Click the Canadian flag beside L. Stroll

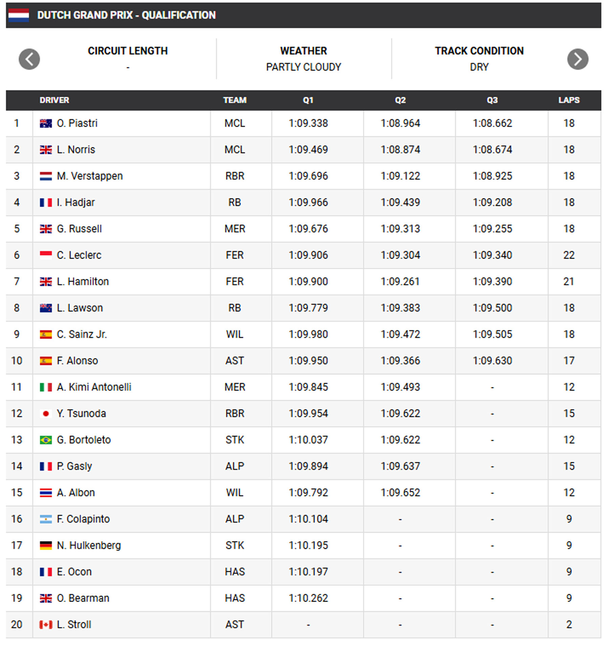click(x=46, y=624)
